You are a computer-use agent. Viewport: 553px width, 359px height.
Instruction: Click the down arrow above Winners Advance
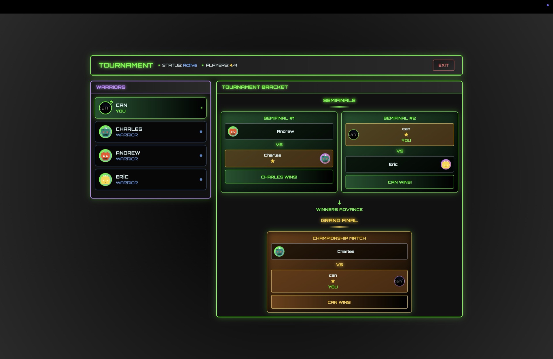pos(339,202)
